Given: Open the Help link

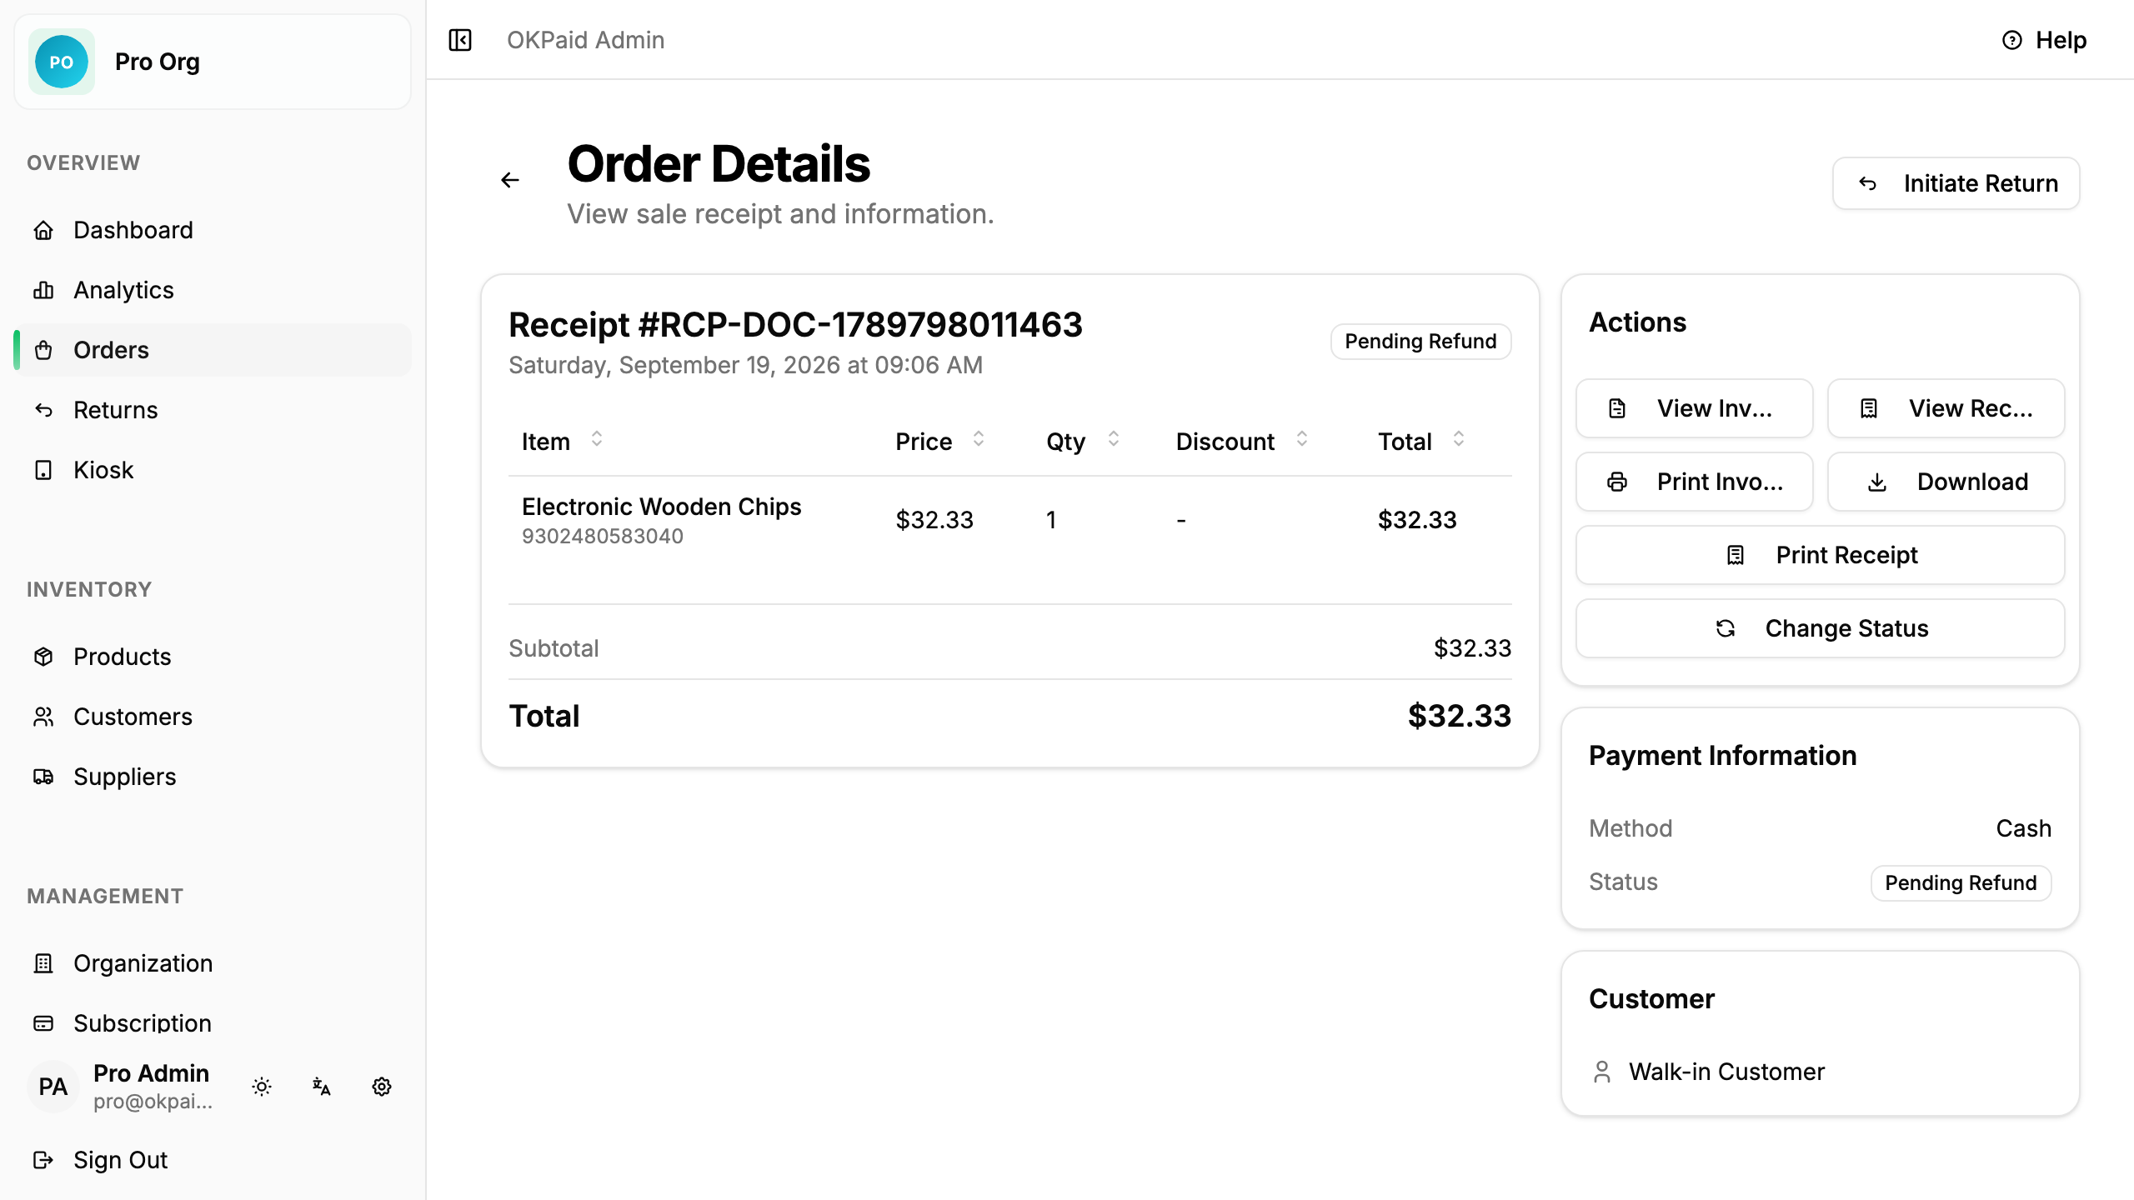Looking at the screenshot, I should pos(2044,40).
